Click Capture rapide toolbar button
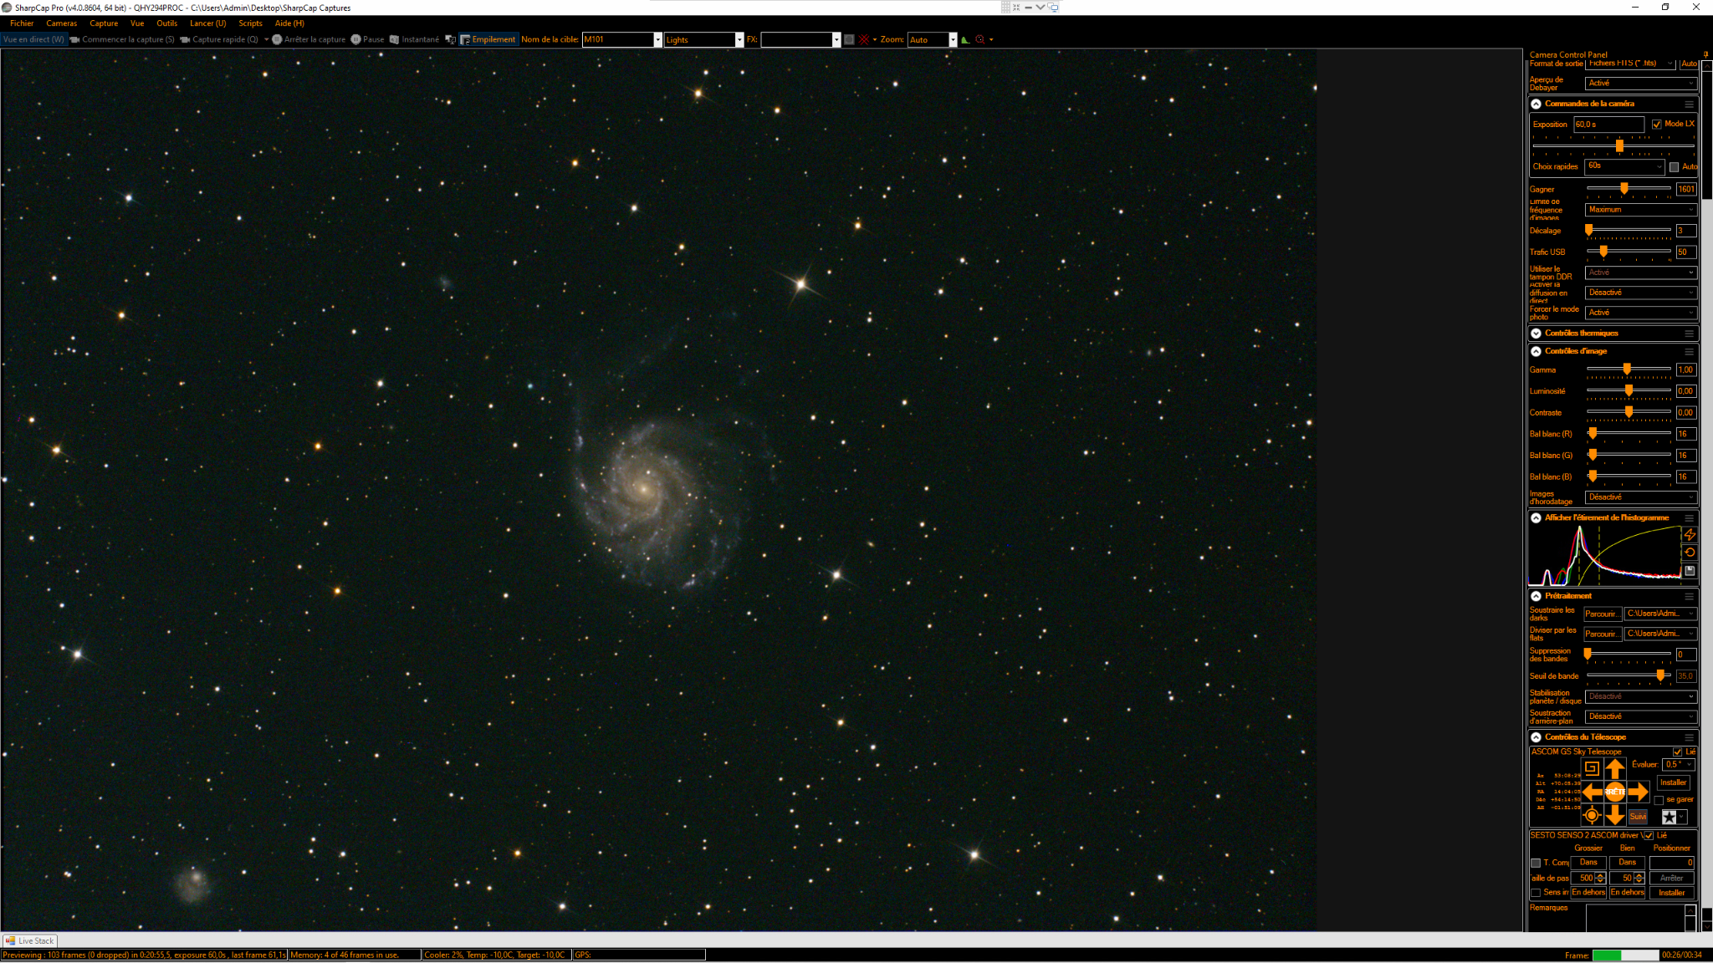The image size is (1713, 963). point(219,39)
